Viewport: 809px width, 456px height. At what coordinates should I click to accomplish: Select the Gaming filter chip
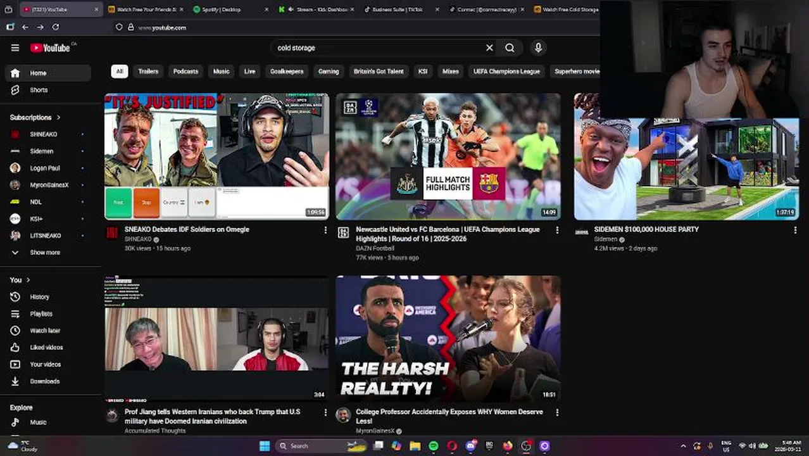pos(329,72)
